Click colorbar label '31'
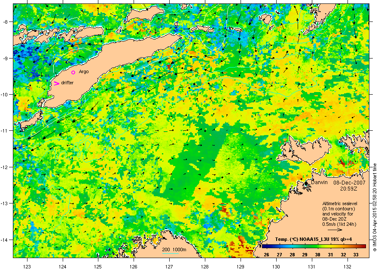The height and width of the screenshot is (271, 378). [330, 255]
